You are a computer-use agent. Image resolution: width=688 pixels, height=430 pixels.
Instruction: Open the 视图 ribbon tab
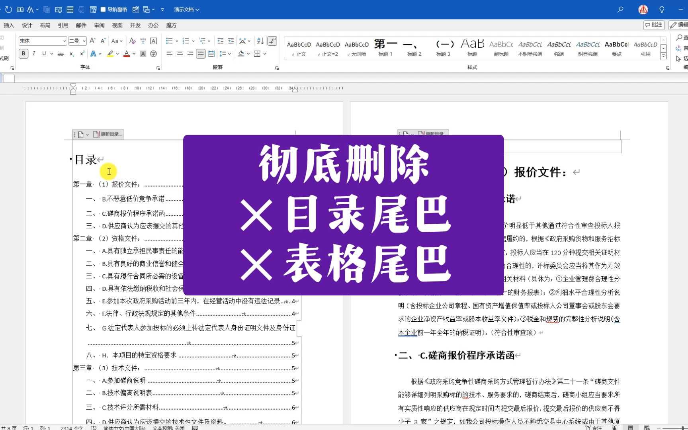(117, 25)
